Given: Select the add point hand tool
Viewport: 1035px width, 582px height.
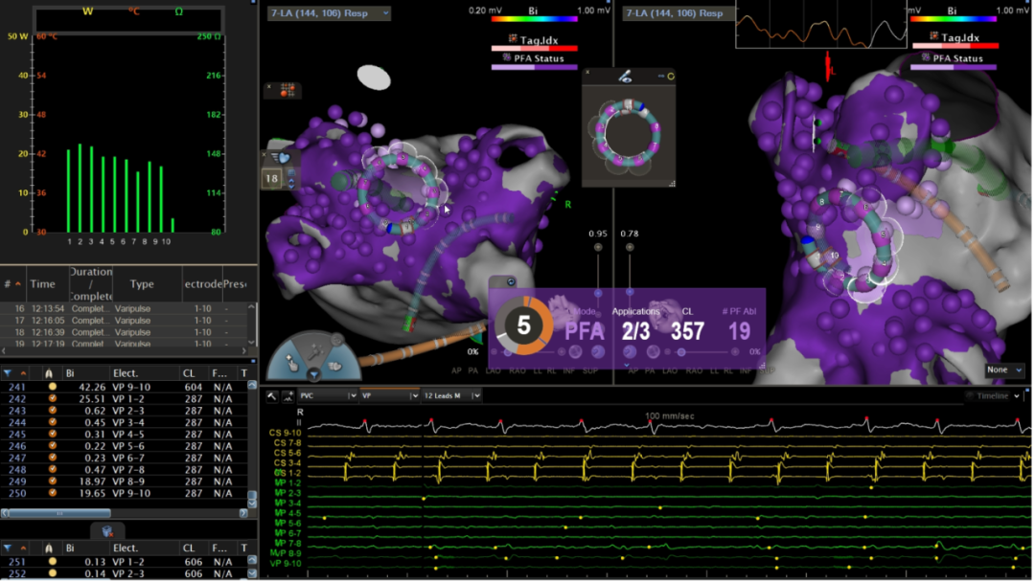Looking at the screenshot, I should click(291, 363).
